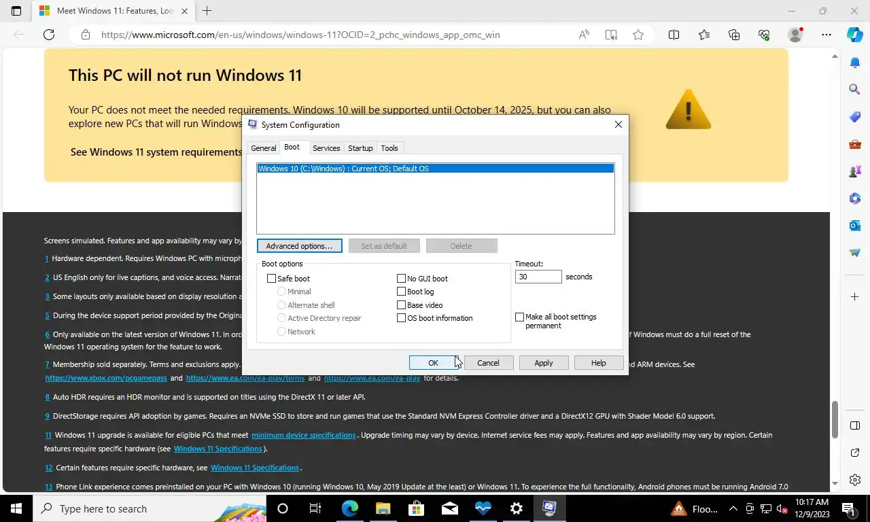870x522 pixels.
Task: Click the Edge address bar URL
Action: (x=300, y=35)
